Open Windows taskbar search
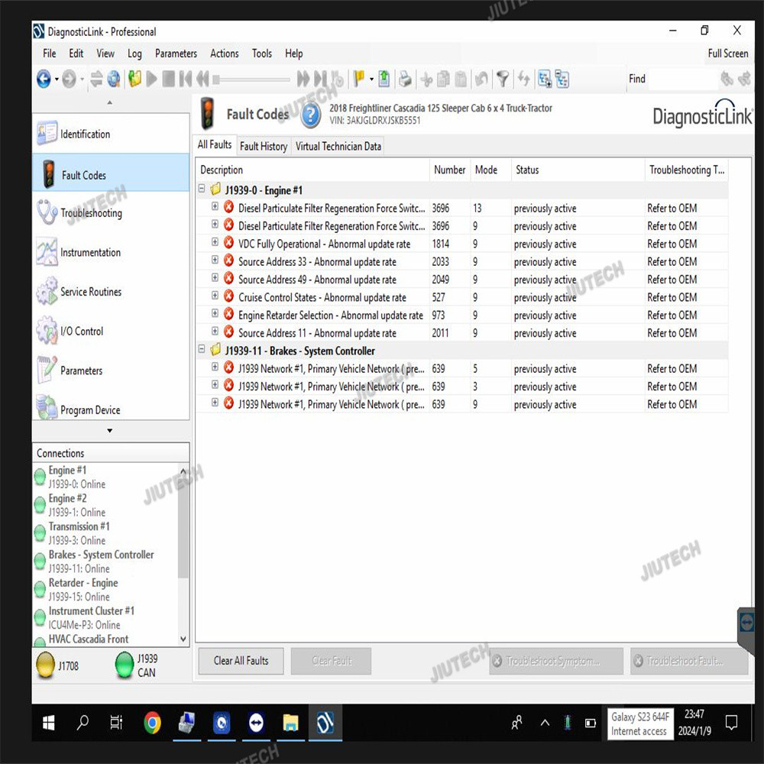Viewport: 764px width, 764px height. [x=83, y=722]
